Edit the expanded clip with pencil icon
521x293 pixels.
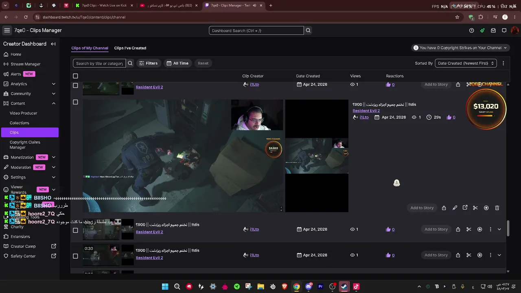tap(455, 208)
